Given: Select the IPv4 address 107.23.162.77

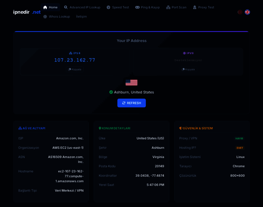Looking at the screenshot, I should coord(75,60).
